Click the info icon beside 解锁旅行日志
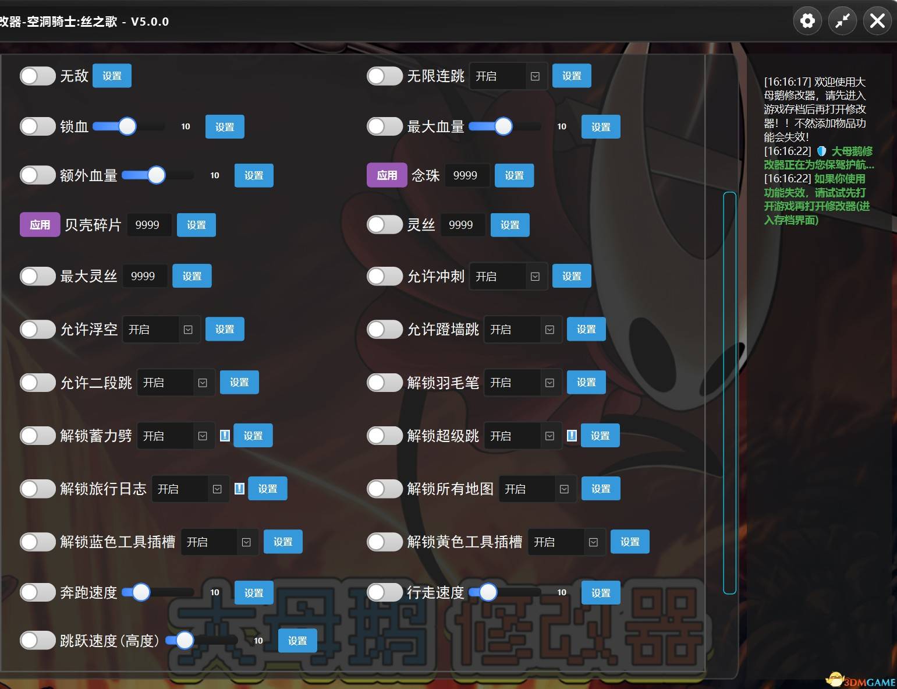 click(239, 489)
